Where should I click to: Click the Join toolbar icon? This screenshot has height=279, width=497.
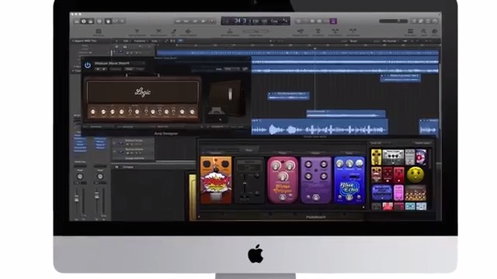174,32
